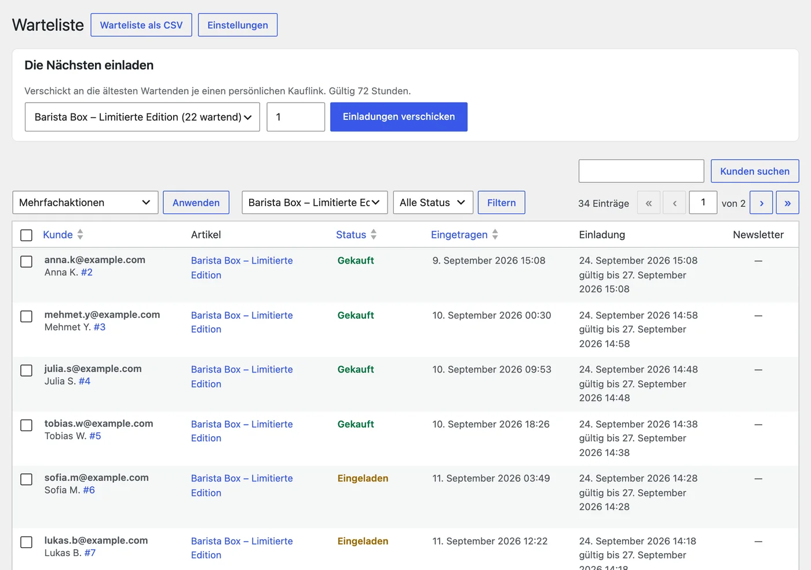Click Eingeladen status in lukas.b row
This screenshot has height=570, width=811.
click(x=363, y=541)
